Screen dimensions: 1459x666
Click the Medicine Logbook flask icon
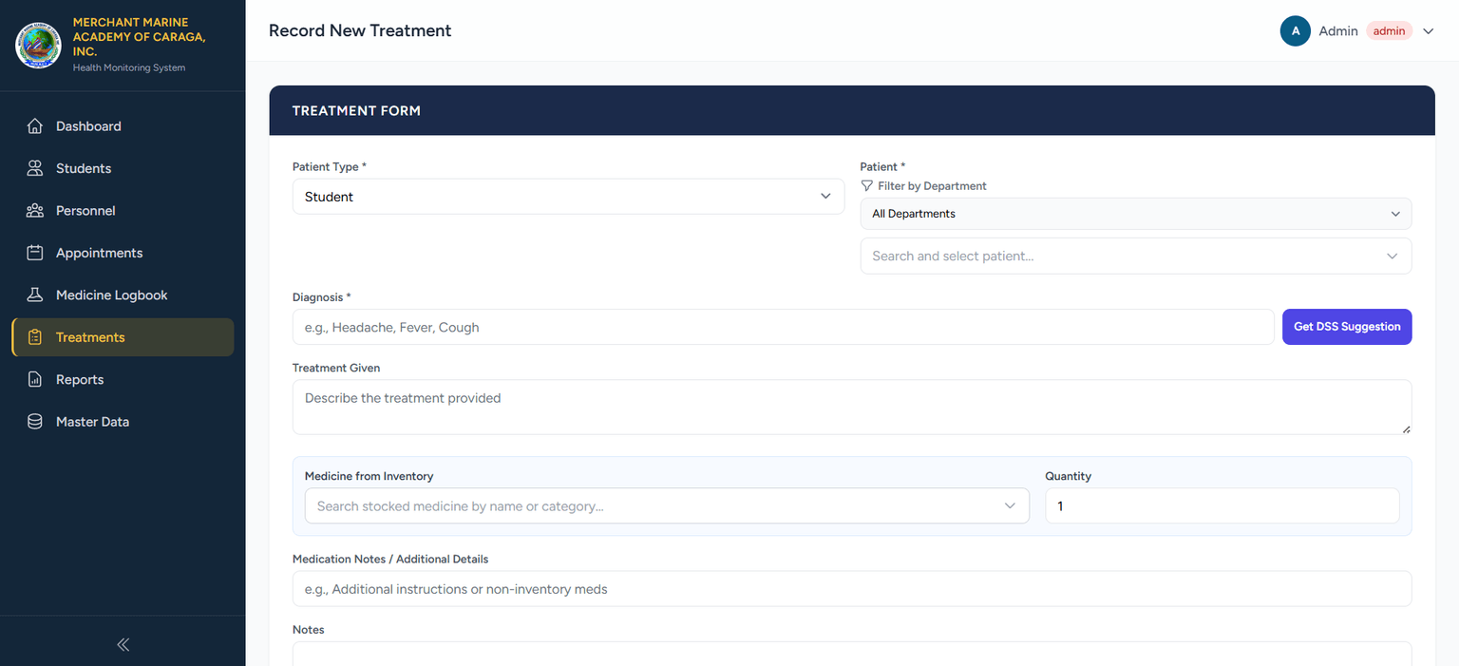[35, 295]
